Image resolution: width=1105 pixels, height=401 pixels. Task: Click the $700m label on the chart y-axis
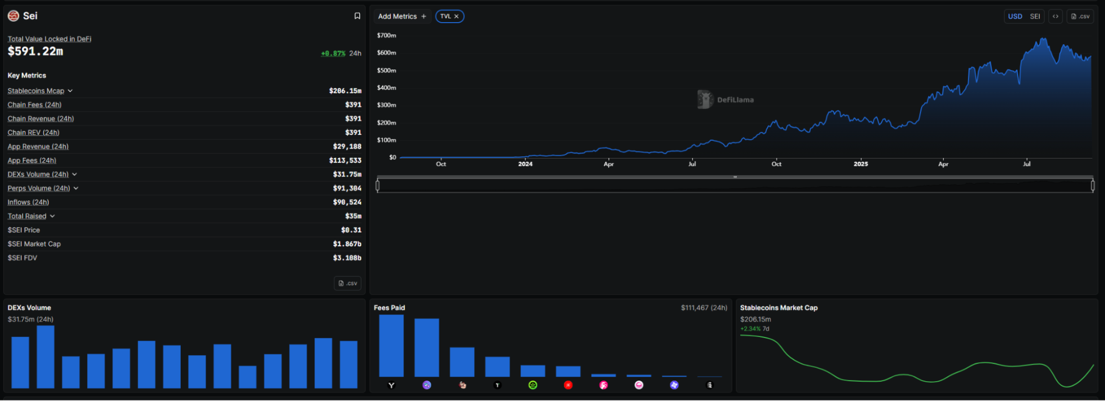pos(386,35)
